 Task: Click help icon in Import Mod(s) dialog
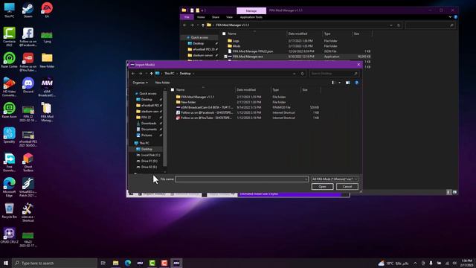point(356,83)
